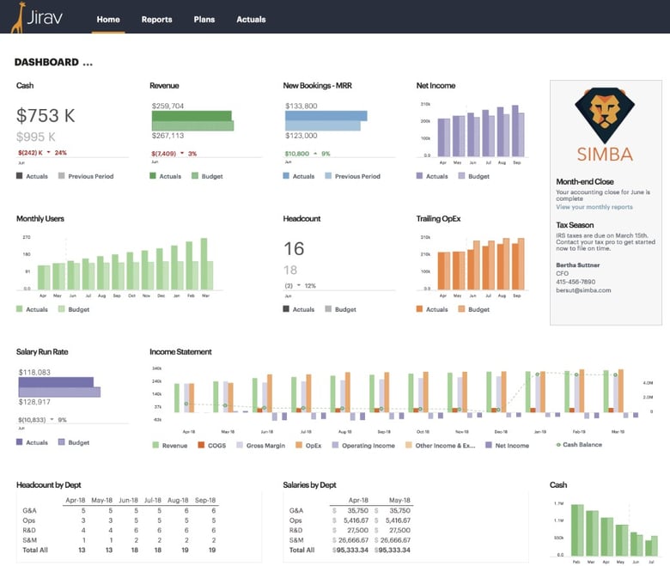Toggle Gross Margin legend item

[x=260, y=445]
